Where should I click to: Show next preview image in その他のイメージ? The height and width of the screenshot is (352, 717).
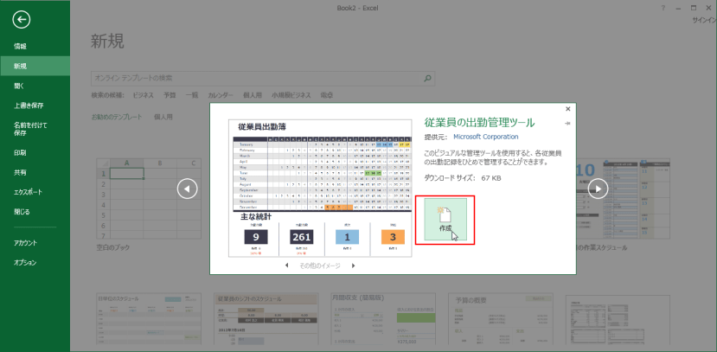pos(353,266)
